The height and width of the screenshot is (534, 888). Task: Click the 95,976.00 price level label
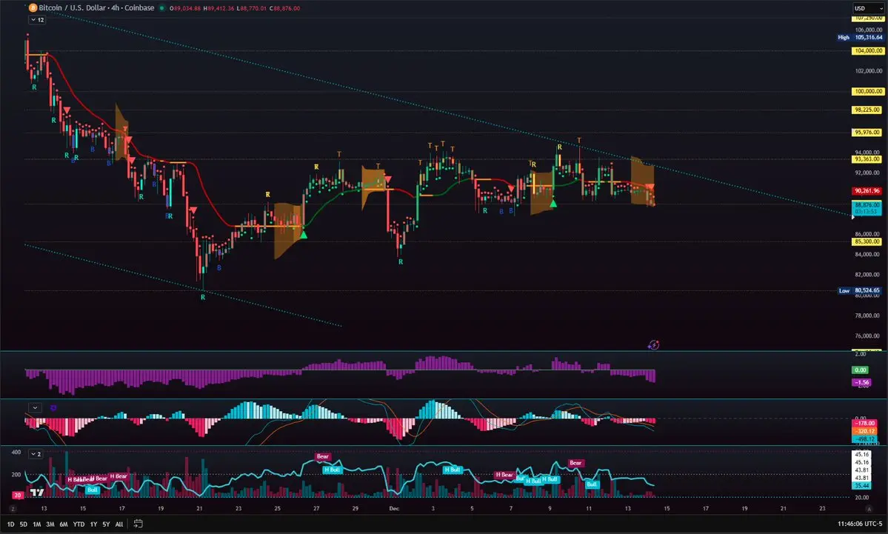point(867,133)
